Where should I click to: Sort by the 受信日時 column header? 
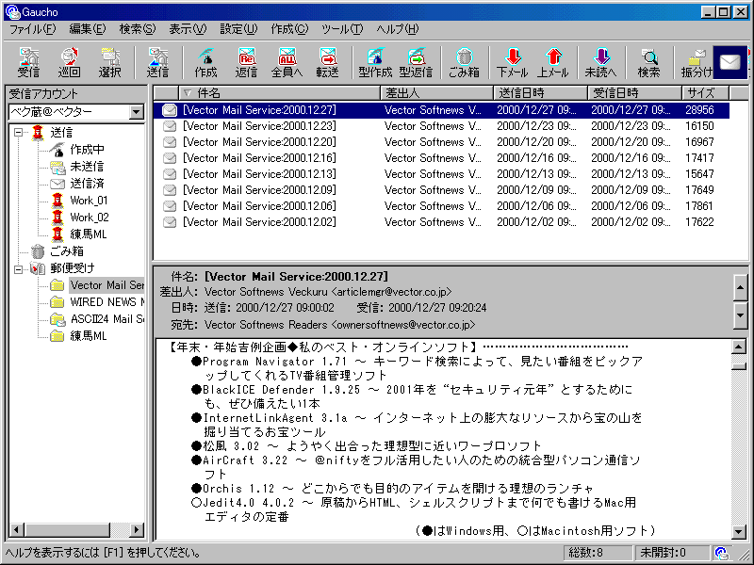(x=634, y=92)
